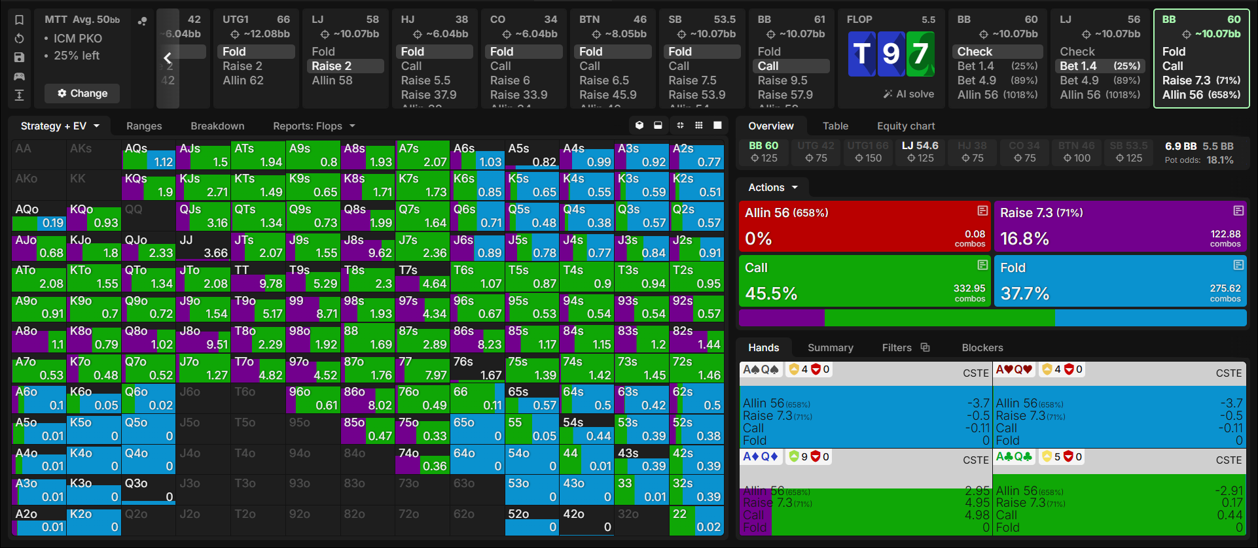This screenshot has height=548, width=1258.
Task: Toggle the HJ 38 player chip
Action: (972, 152)
